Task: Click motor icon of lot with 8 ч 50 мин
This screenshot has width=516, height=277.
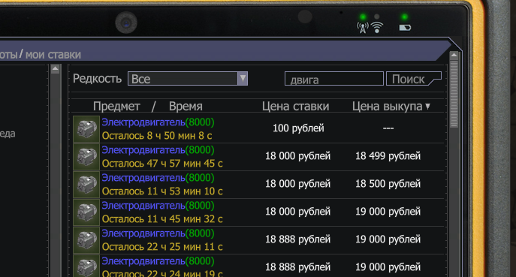Action: [x=86, y=129]
